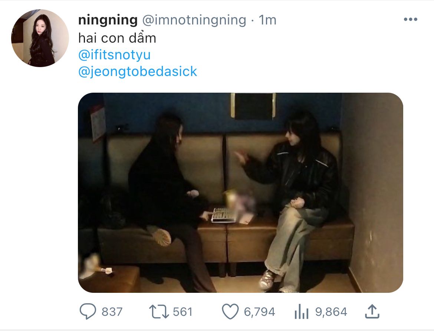
Task: Open the attached photo of the sofa room
Action: (x=240, y=192)
